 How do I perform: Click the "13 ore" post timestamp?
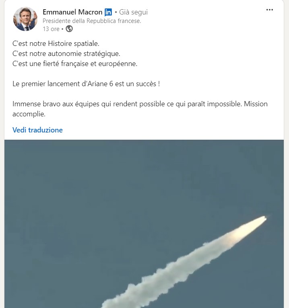(x=51, y=29)
